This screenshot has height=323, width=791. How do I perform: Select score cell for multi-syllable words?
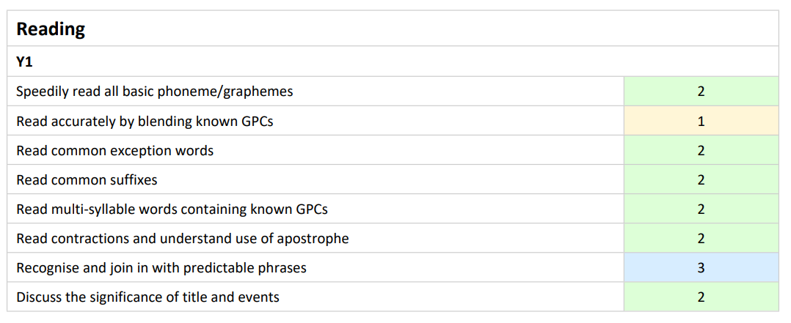[x=701, y=209]
